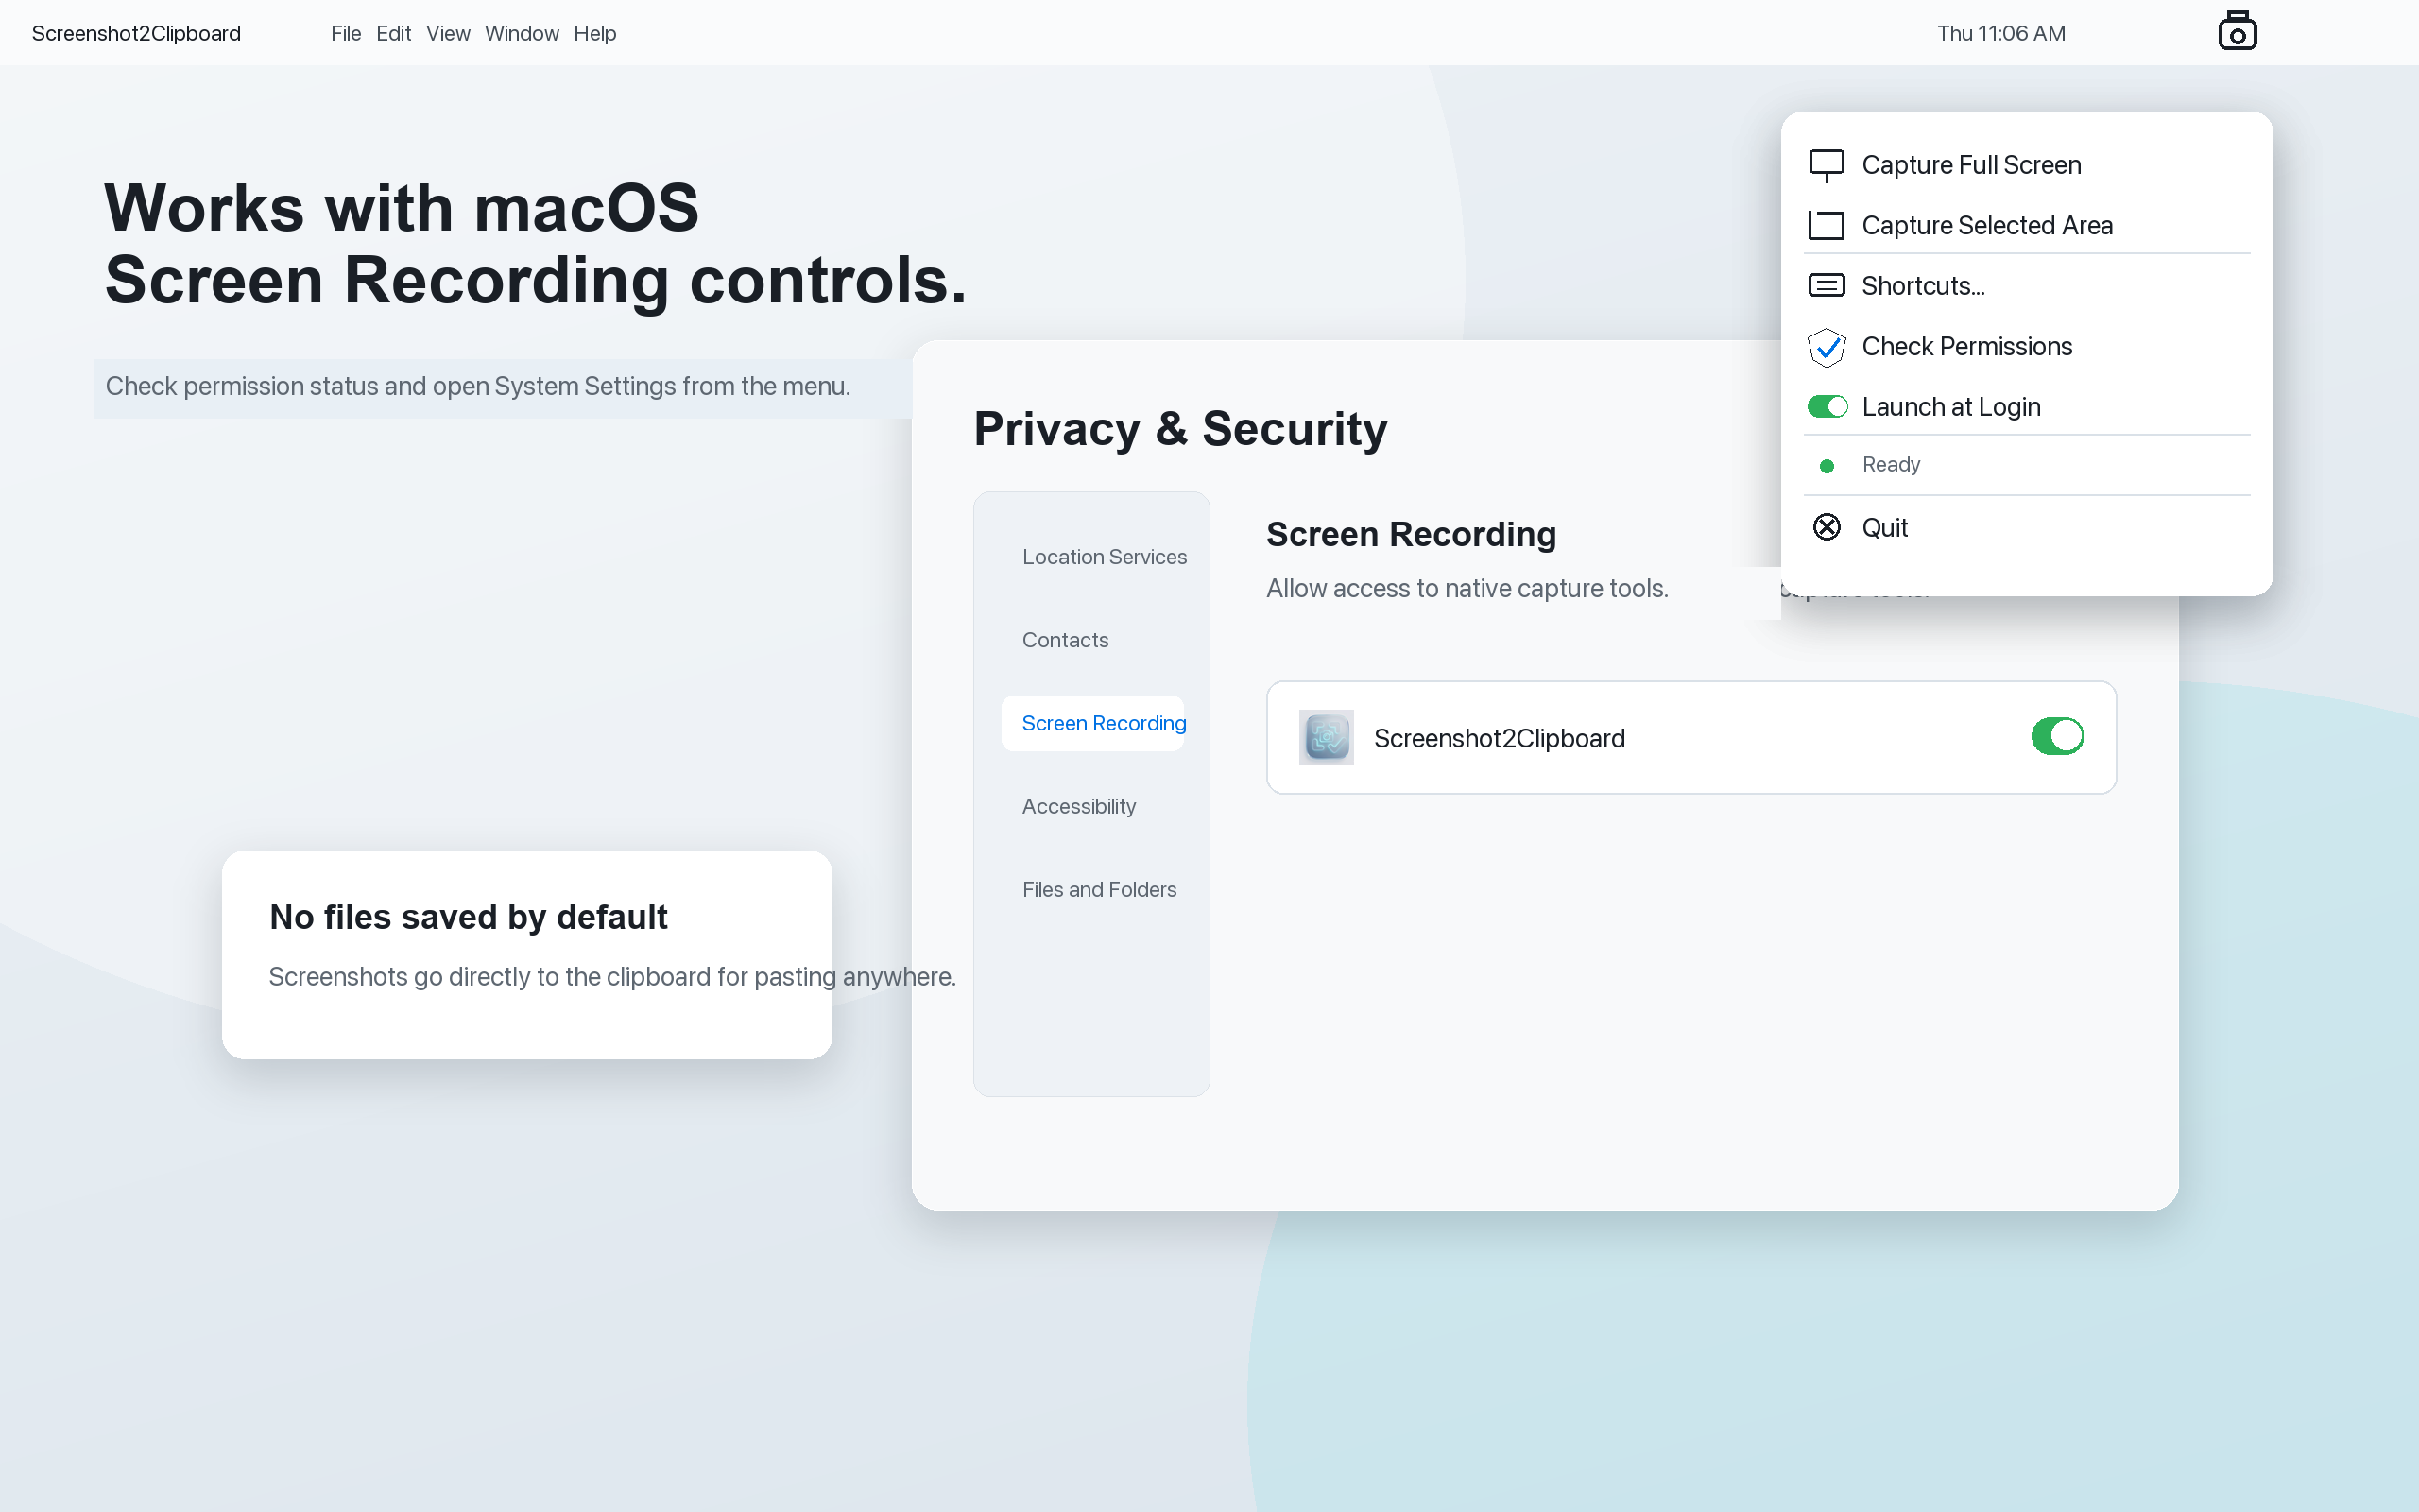Open the Help menu
Image resolution: width=2419 pixels, height=1512 pixels.
(x=594, y=33)
